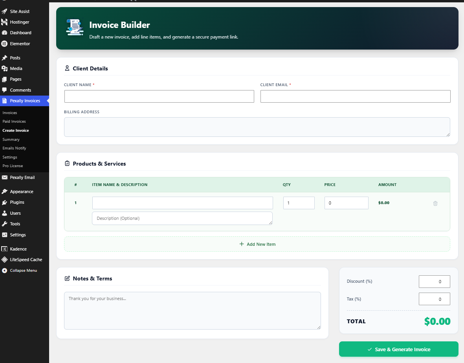Viewport: 464px width, 363px height.
Task: Click the clipboard icon beside Products & Services
Action: (x=67, y=163)
